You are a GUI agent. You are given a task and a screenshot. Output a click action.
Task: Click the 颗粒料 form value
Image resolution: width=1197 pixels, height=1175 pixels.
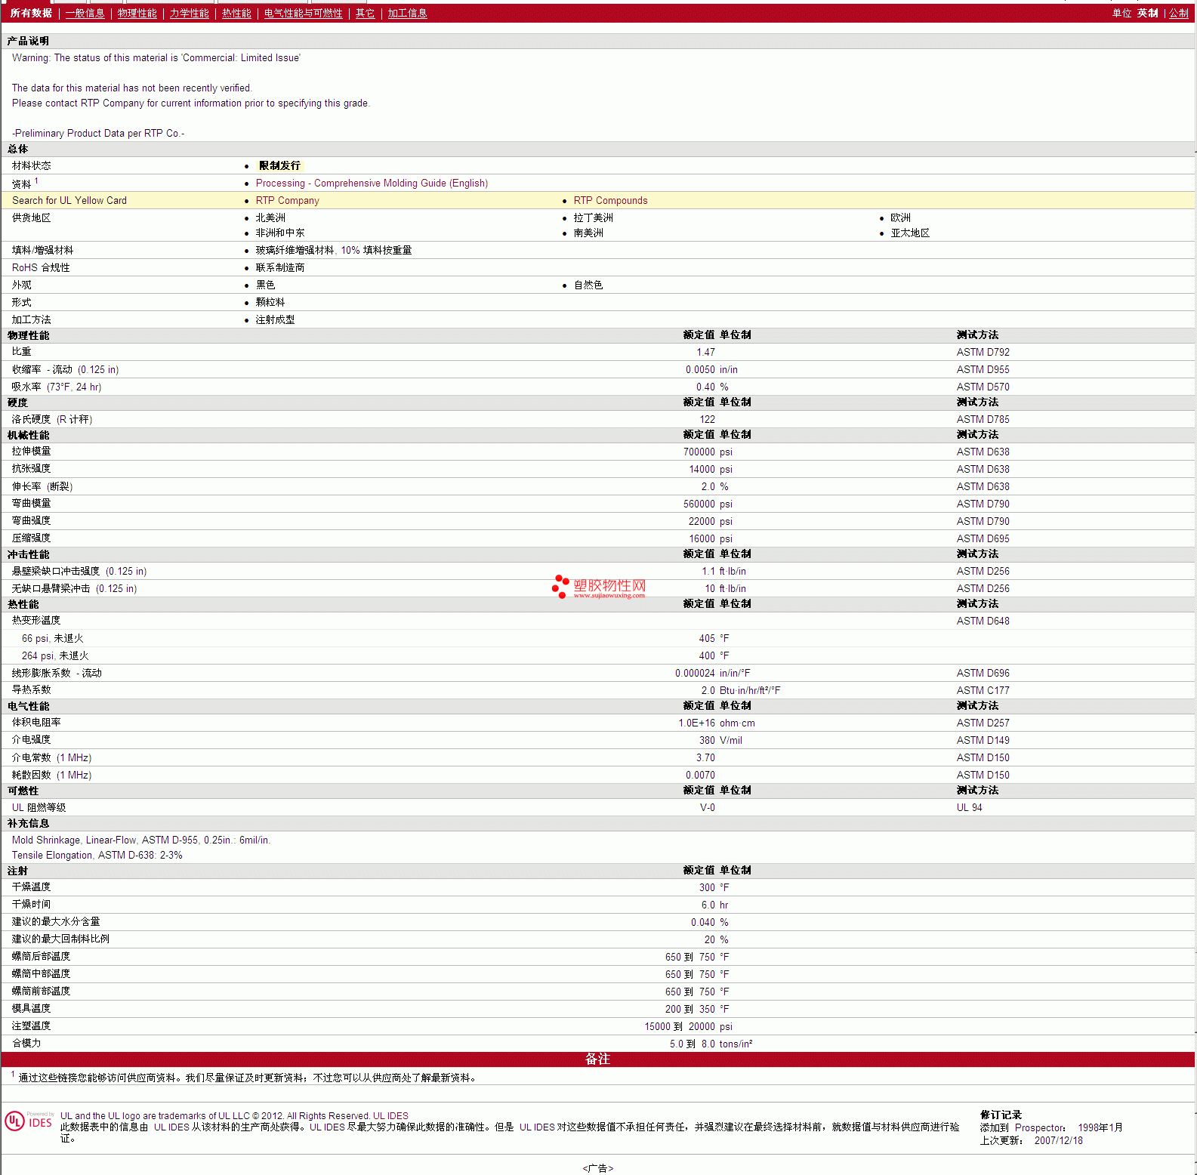[270, 302]
